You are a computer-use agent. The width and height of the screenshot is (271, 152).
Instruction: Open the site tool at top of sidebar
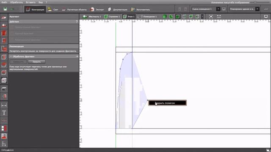(x=4, y=18)
